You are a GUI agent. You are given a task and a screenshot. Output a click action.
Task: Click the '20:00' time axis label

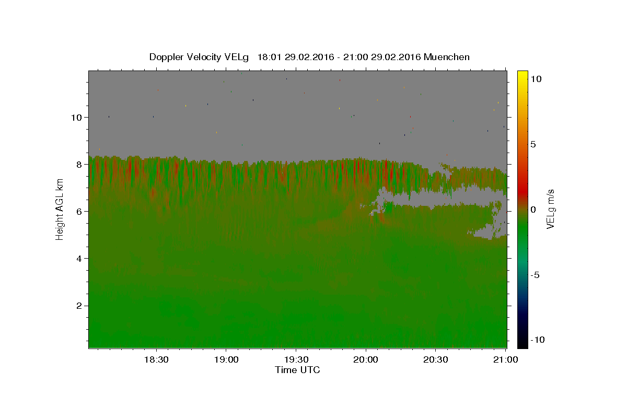[x=366, y=359]
